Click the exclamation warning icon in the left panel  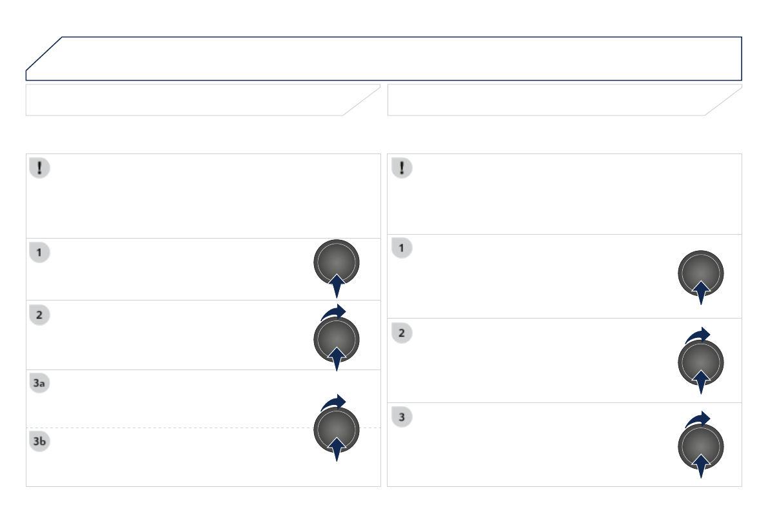click(x=40, y=168)
